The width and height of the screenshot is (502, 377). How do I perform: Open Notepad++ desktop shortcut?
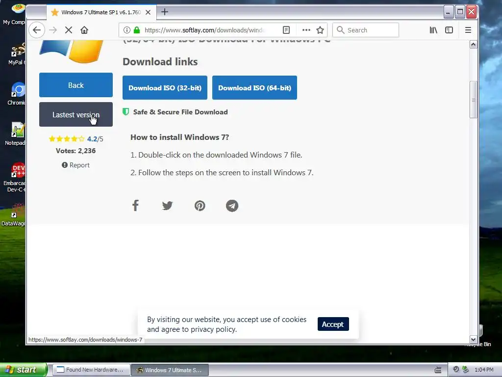[17, 135]
